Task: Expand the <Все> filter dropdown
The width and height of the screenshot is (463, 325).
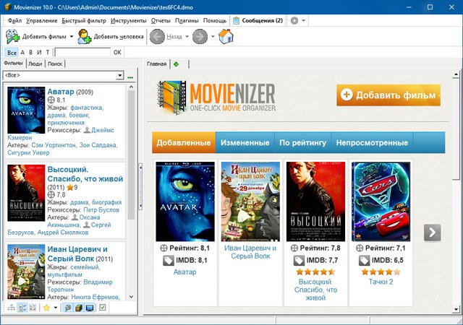Action: [120, 76]
